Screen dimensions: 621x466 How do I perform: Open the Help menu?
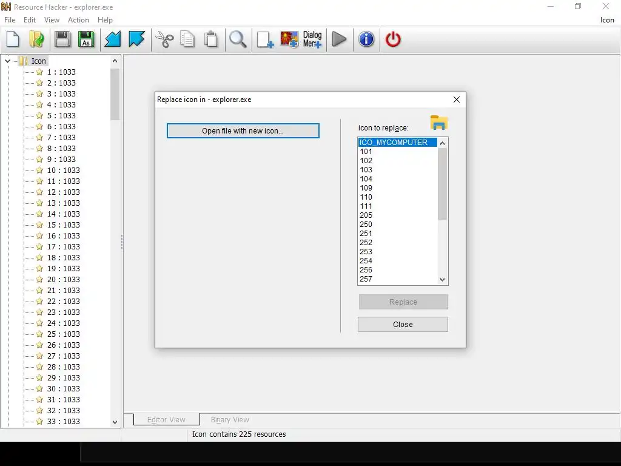[x=105, y=20]
